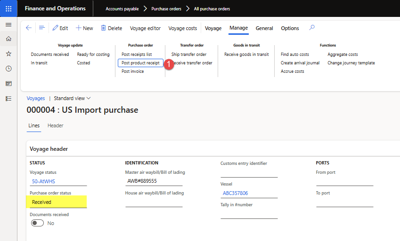Open vessel ABC357806 link
This screenshot has width=400, height=241.
(235, 193)
